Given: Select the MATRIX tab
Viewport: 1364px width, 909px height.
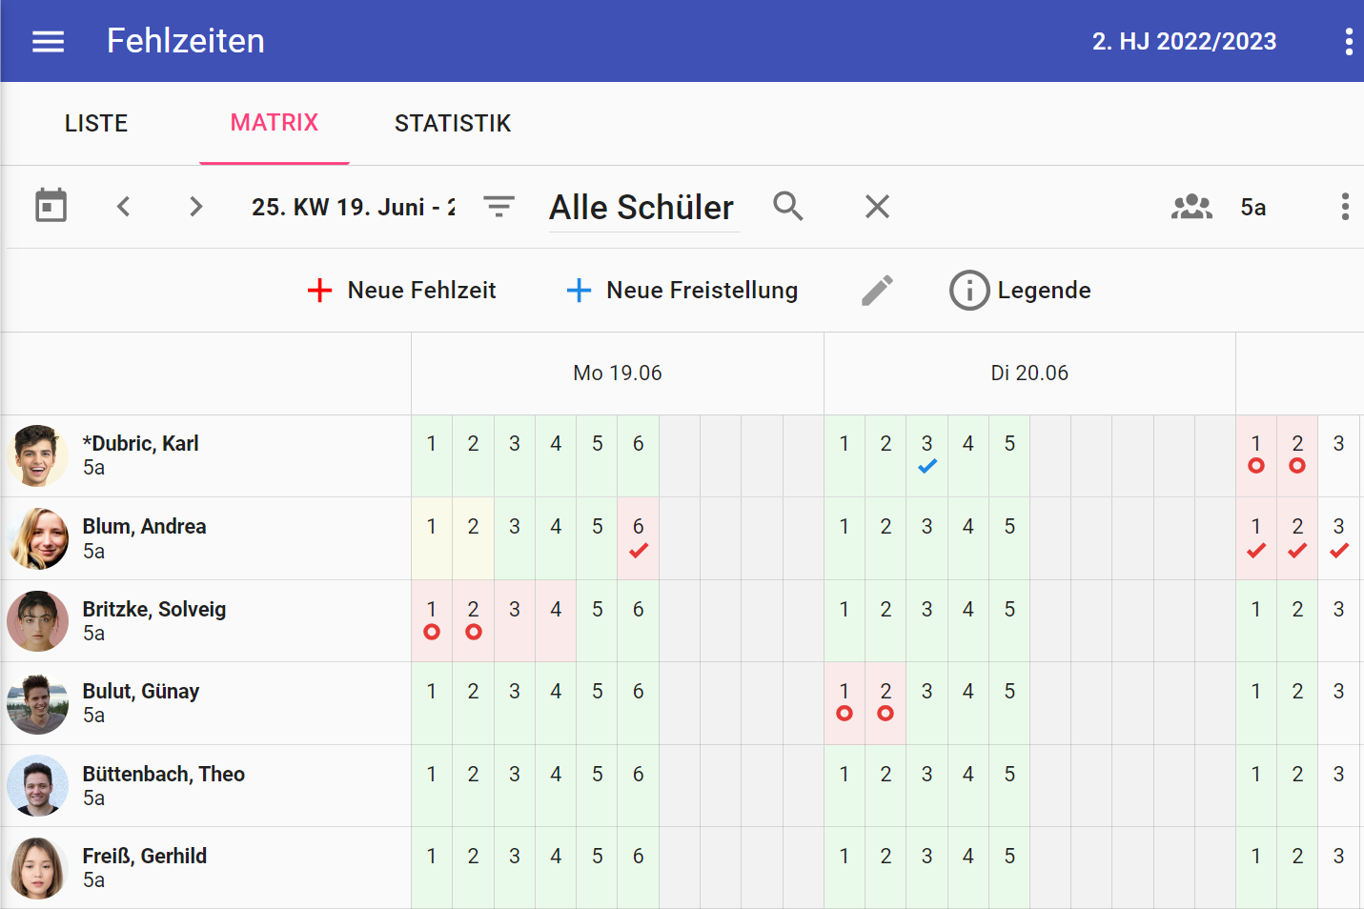Looking at the screenshot, I should click(x=275, y=123).
